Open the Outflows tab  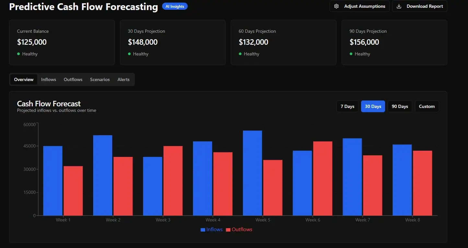pyautogui.click(x=73, y=79)
